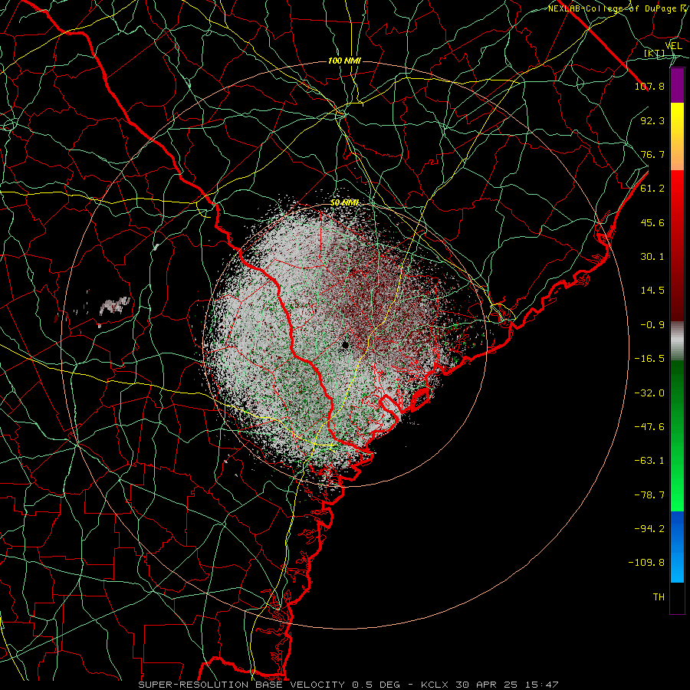The width and height of the screenshot is (690, 690).
Task: Click the 30.1 velocity legend value
Action: point(652,257)
